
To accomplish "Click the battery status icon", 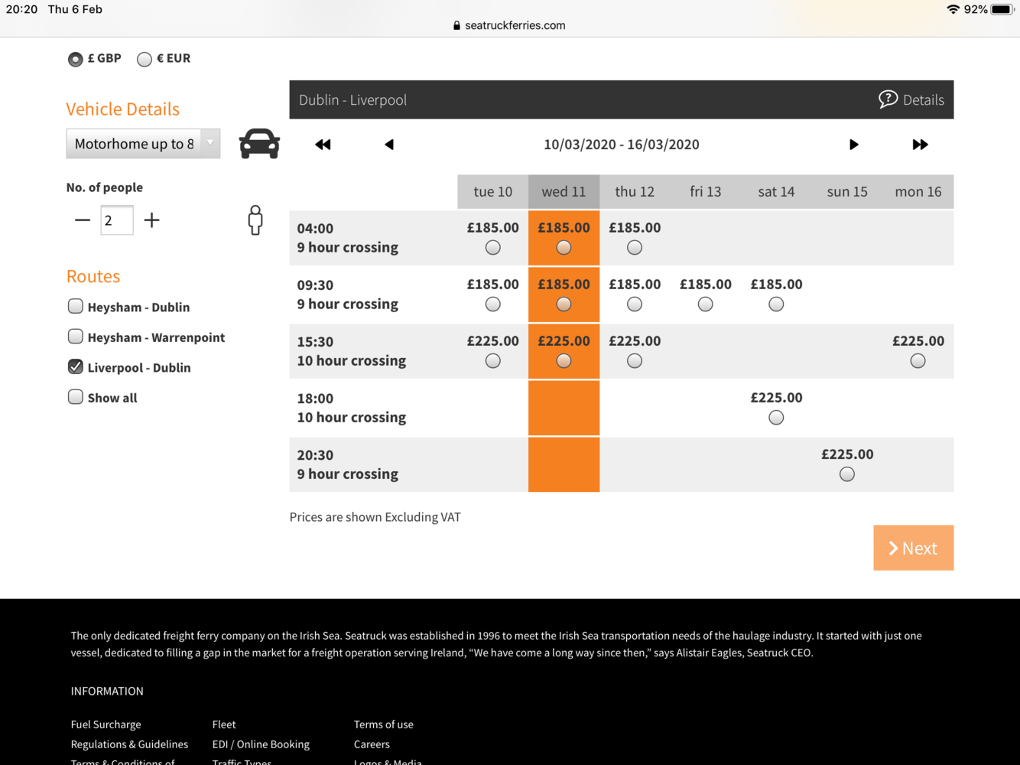I will coord(1002,10).
